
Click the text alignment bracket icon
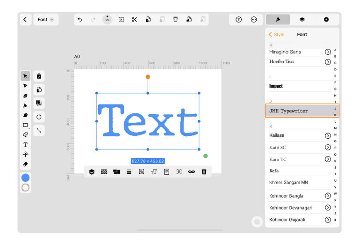pos(179,171)
